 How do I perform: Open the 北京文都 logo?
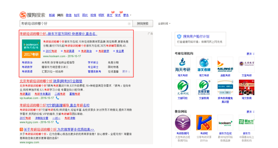204,87
